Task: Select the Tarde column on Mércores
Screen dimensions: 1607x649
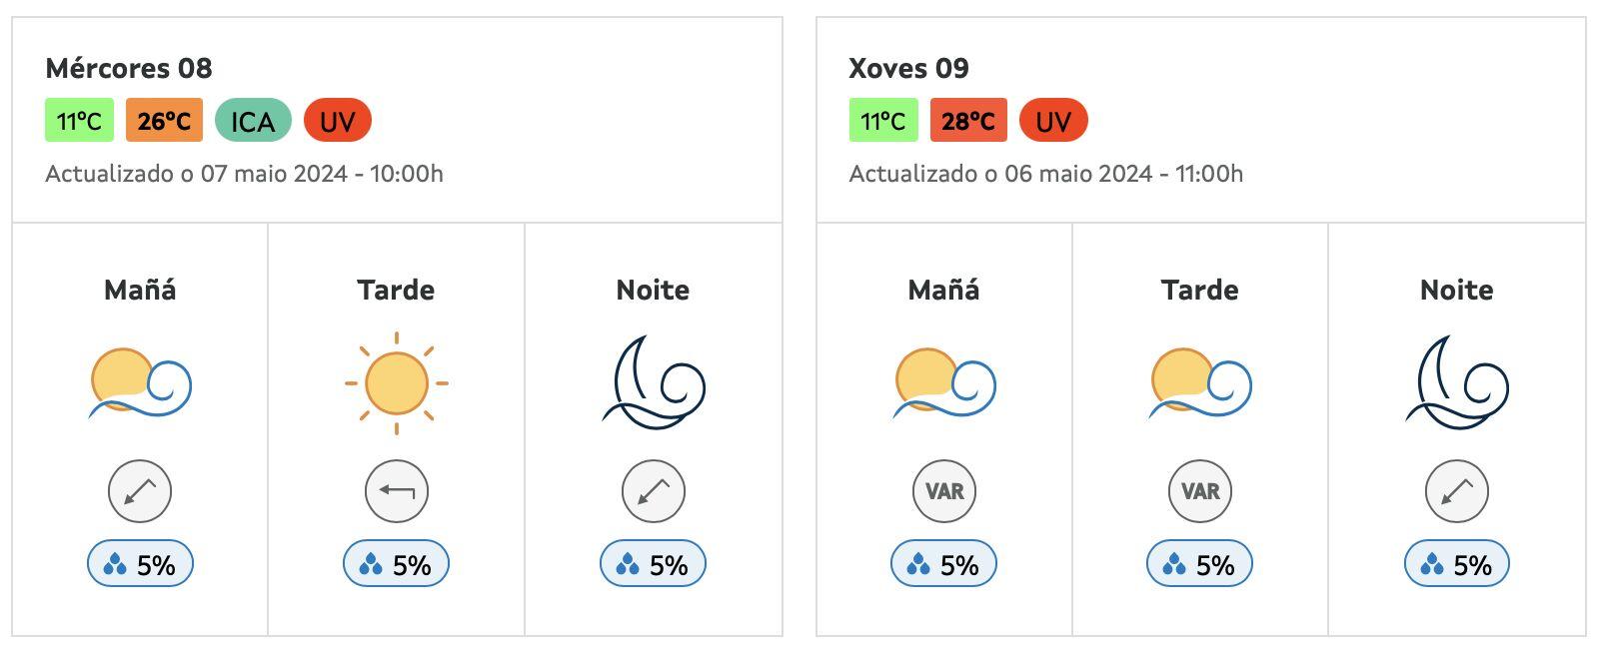Action: pyautogui.click(x=397, y=291)
